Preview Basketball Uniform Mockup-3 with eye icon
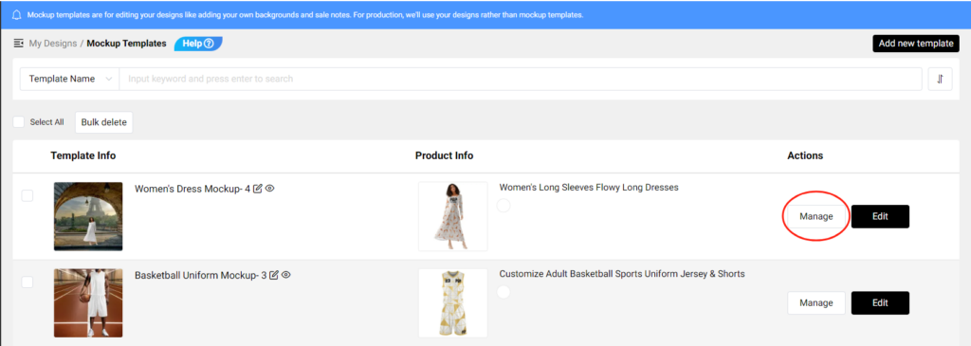 point(286,274)
